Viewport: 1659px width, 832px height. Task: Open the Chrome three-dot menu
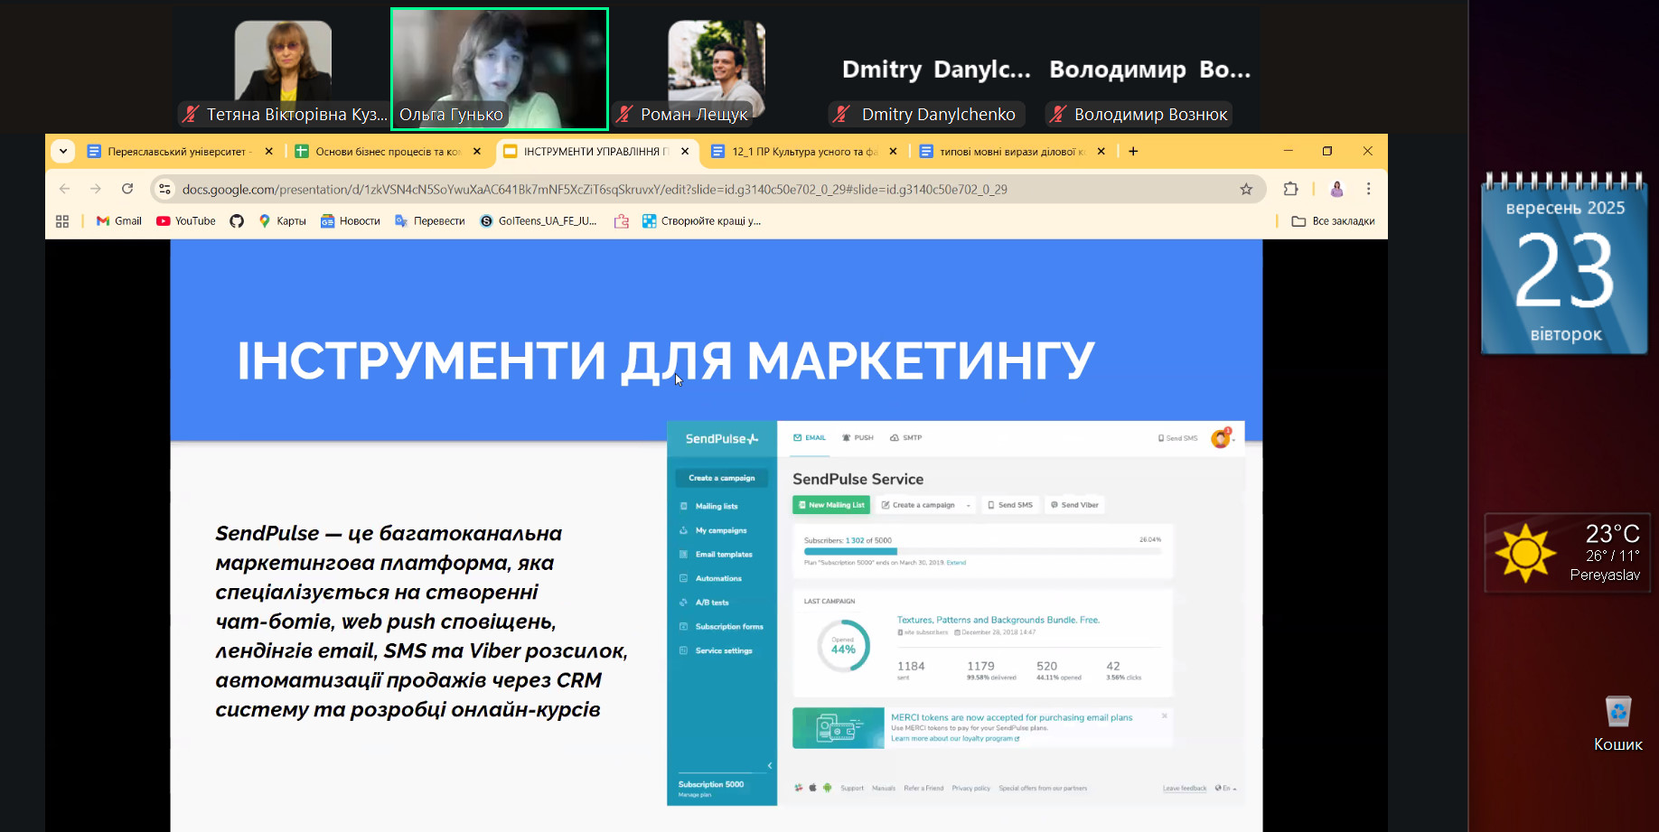(1368, 189)
